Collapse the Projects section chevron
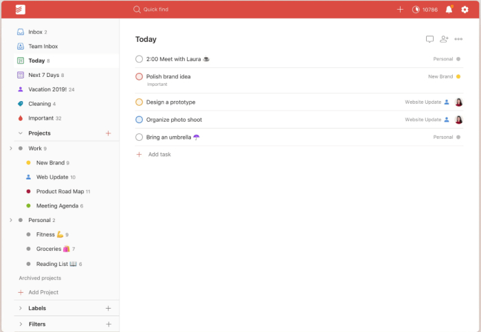Screen dimensions: 481x332 (x=21, y=133)
